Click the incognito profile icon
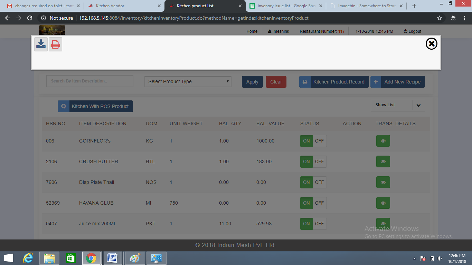This screenshot has height=265, width=472. pyautogui.click(x=453, y=18)
